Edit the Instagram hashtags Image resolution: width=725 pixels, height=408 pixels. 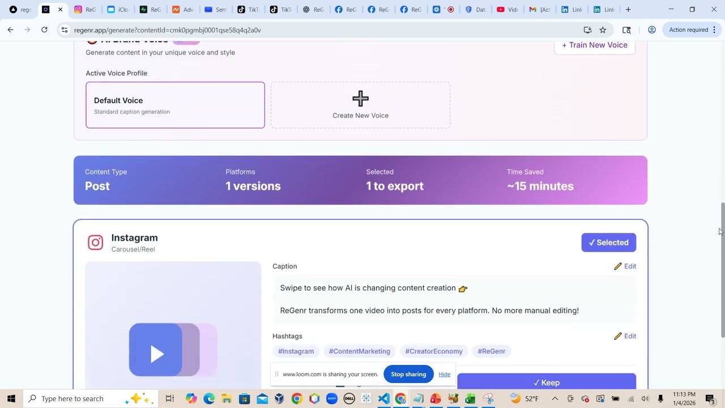coord(625,336)
